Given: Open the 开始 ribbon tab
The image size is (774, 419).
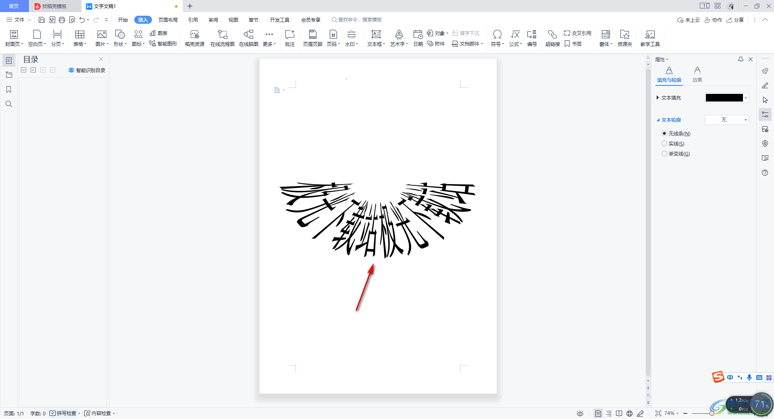Looking at the screenshot, I should (123, 20).
